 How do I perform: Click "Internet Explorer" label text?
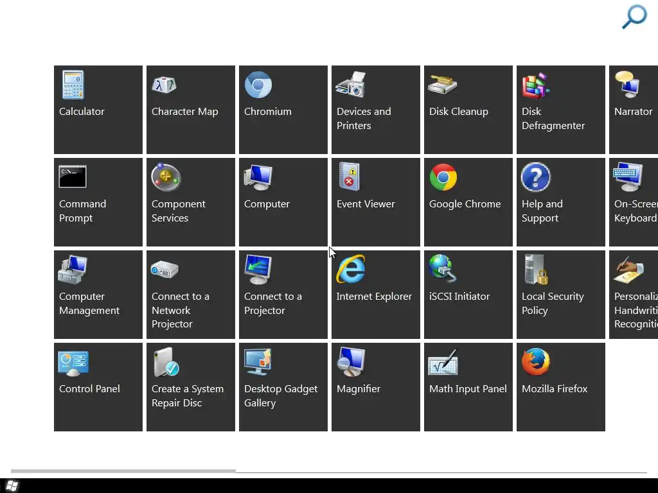tap(374, 297)
